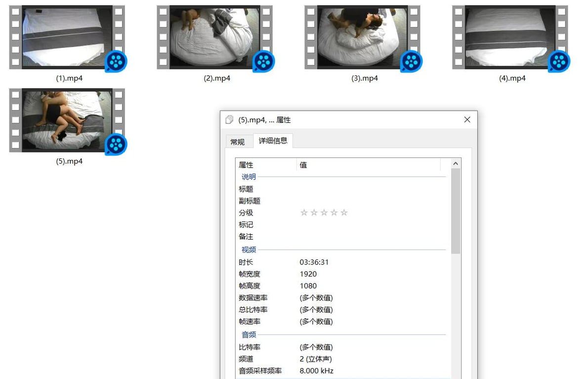Click the 音频采样频率 value 8.000 kHz
This screenshot has width=586, height=379.
[316, 371]
